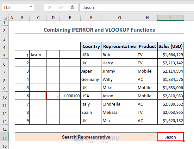Expand the Name Box dropdown arrow
Viewport: 194px width, 149px height.
tap(31, 7)
